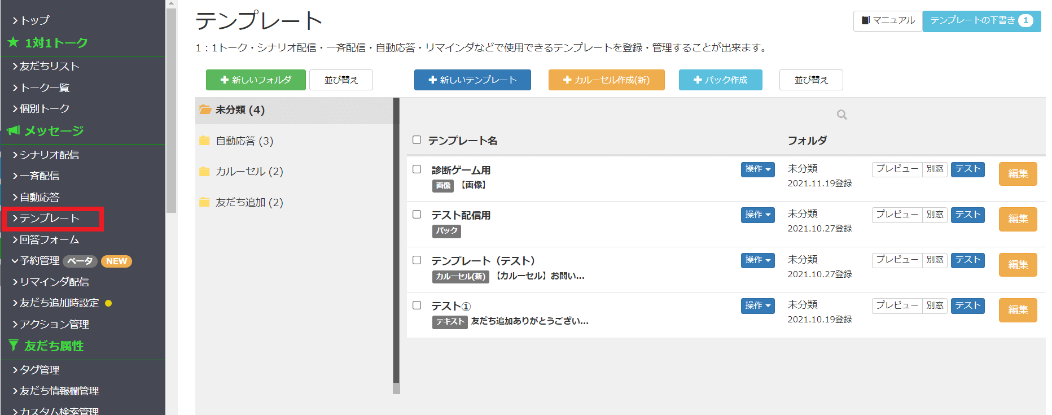Click the ベータ badge next to 予約管理
The height and width of the screenshot is (415, 1052).
tap(80, 261)
